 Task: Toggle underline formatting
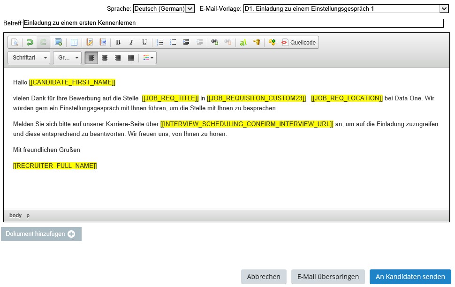144,43
